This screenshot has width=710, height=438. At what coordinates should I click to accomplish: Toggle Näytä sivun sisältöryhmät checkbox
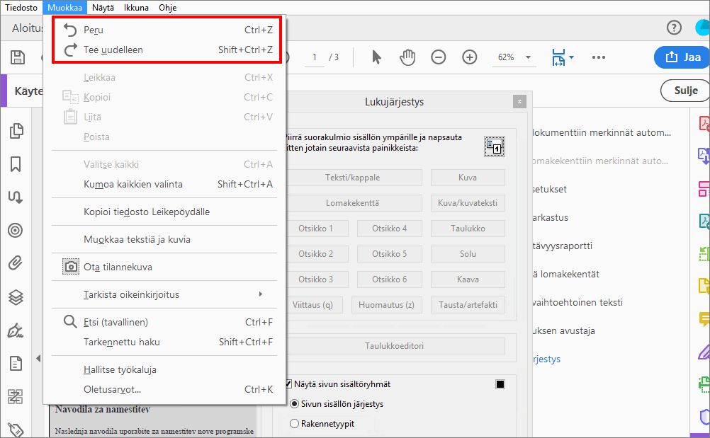pyautogui.click(x=288, y=384)
